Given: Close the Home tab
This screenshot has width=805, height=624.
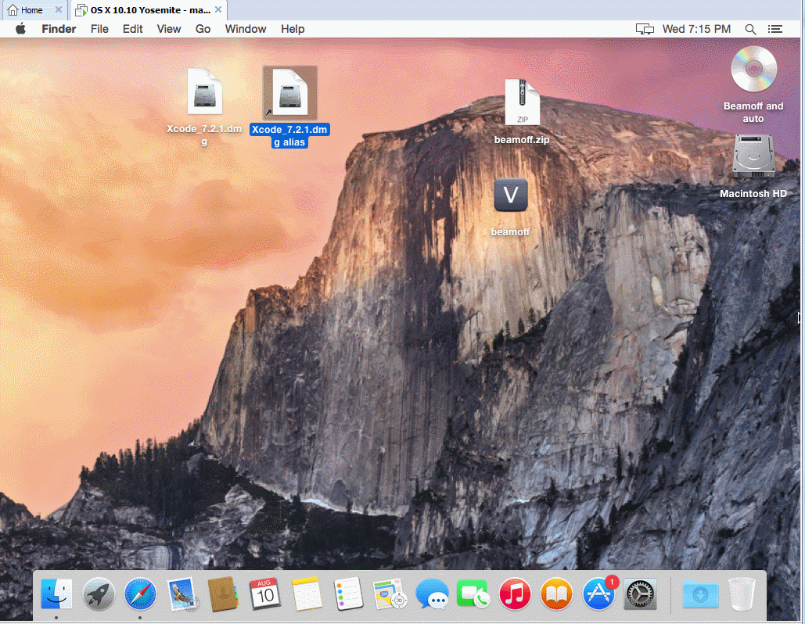Looking at the screenshot, I should (59, 9).
